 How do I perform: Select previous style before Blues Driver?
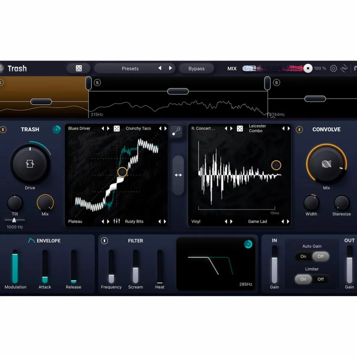click(103, 128)
